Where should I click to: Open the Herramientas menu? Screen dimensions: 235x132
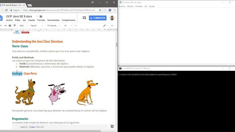pos(53,20)
